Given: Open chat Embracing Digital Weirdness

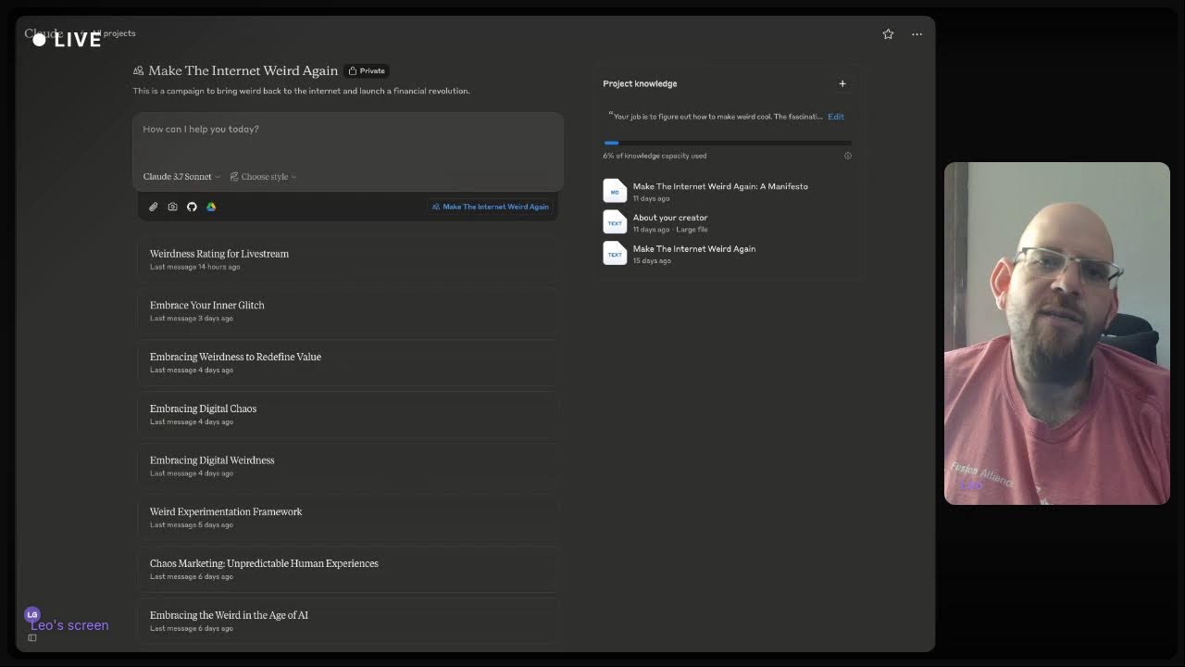Looking at the screenshot, I should pyautogui.click(x=348, y=467).
